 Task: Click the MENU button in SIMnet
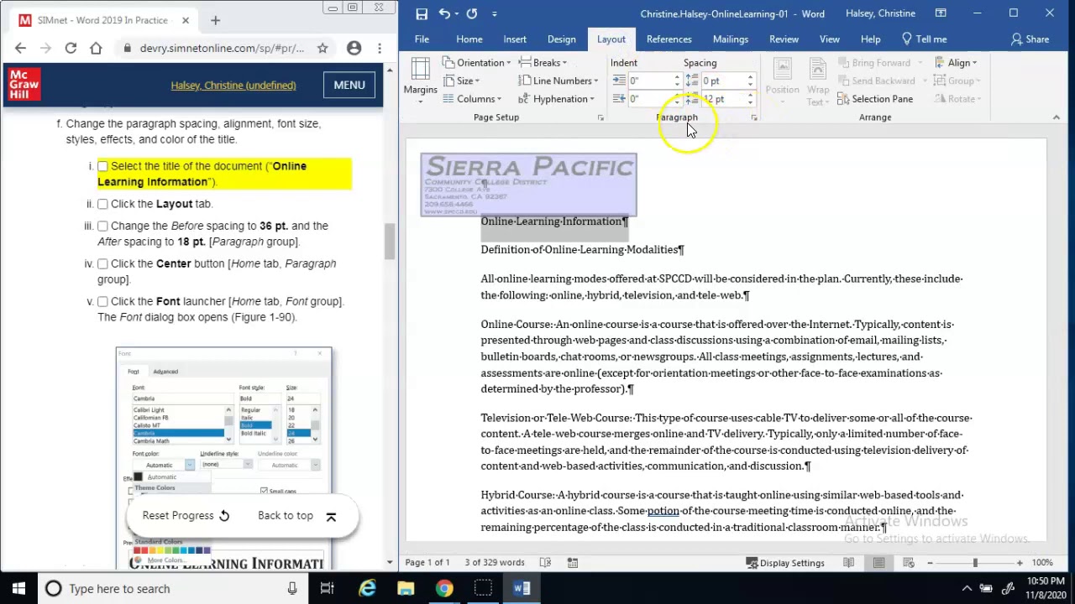coord(349,85)
